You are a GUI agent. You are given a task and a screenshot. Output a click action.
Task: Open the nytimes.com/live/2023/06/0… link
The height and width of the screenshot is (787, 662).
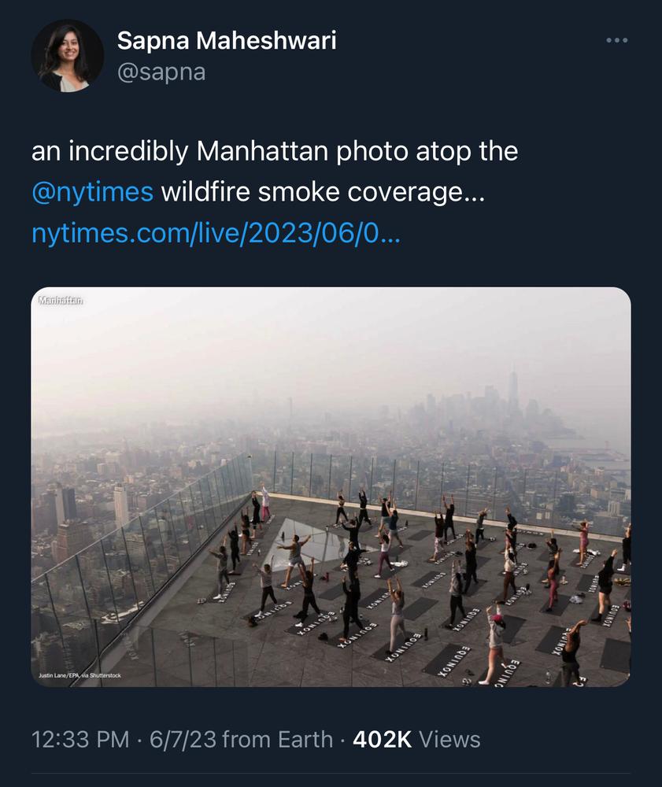(x=216, y=233)
